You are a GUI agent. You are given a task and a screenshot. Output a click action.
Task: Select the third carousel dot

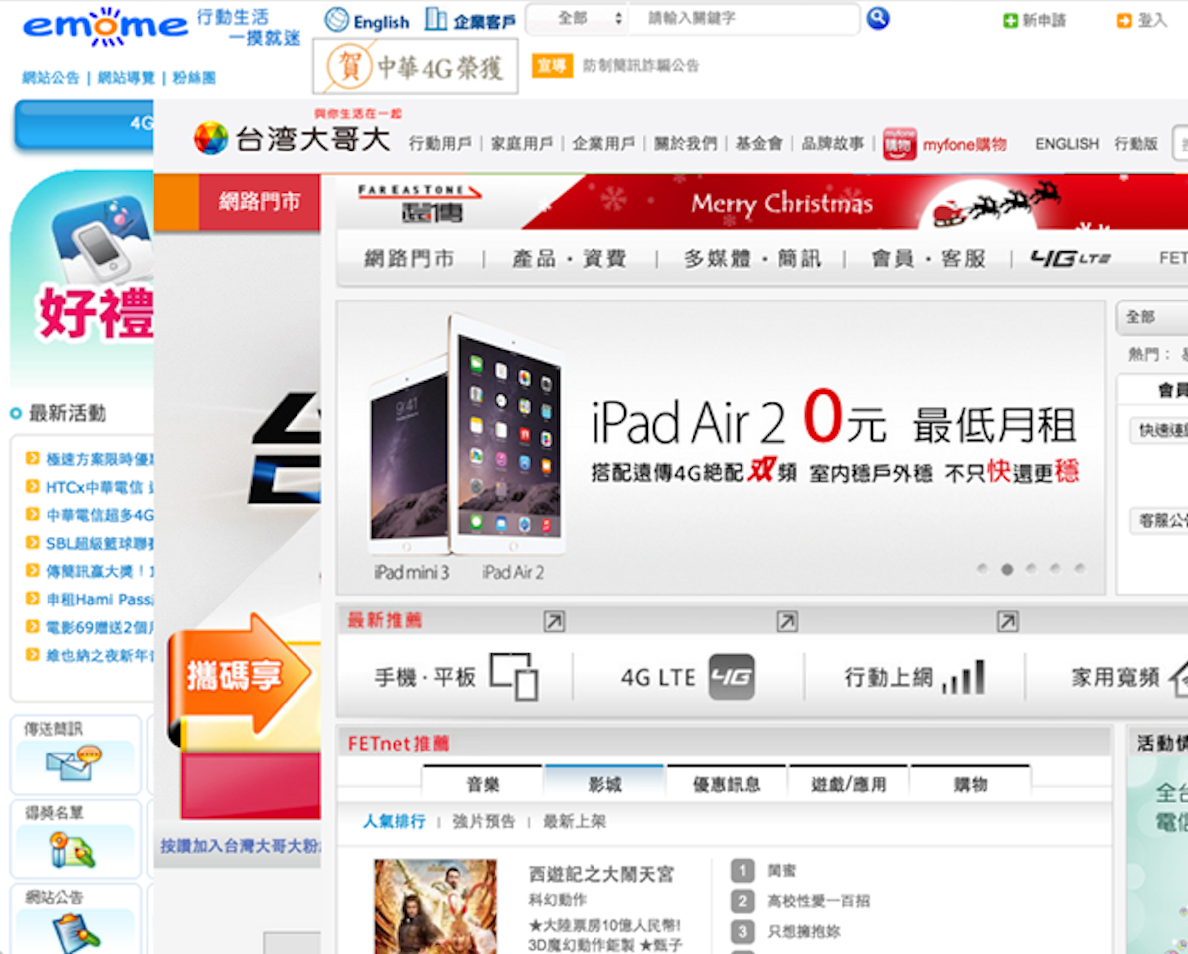coord(1031,568)
